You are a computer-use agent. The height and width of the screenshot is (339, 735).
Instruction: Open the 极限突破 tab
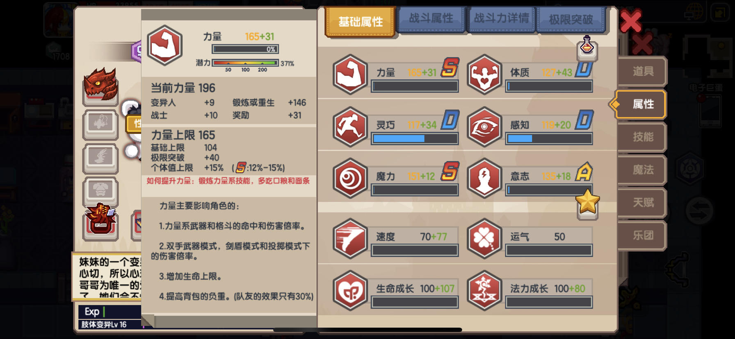point(571,19)
